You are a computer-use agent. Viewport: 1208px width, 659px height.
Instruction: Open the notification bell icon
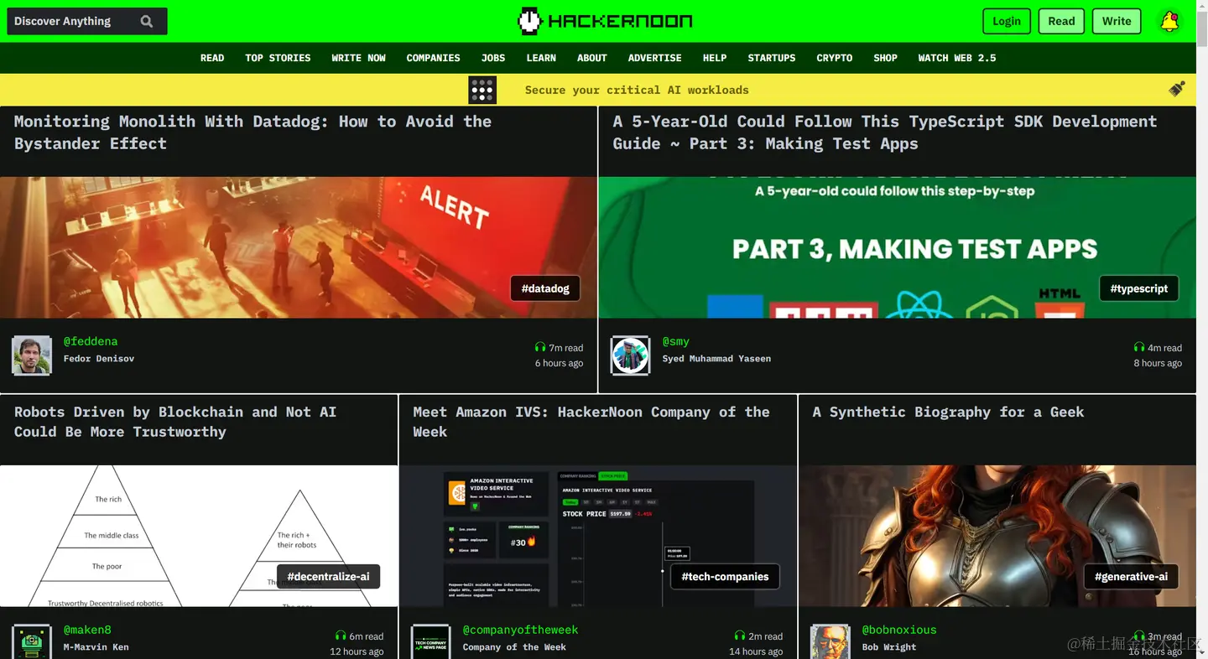coord(1169,22)
